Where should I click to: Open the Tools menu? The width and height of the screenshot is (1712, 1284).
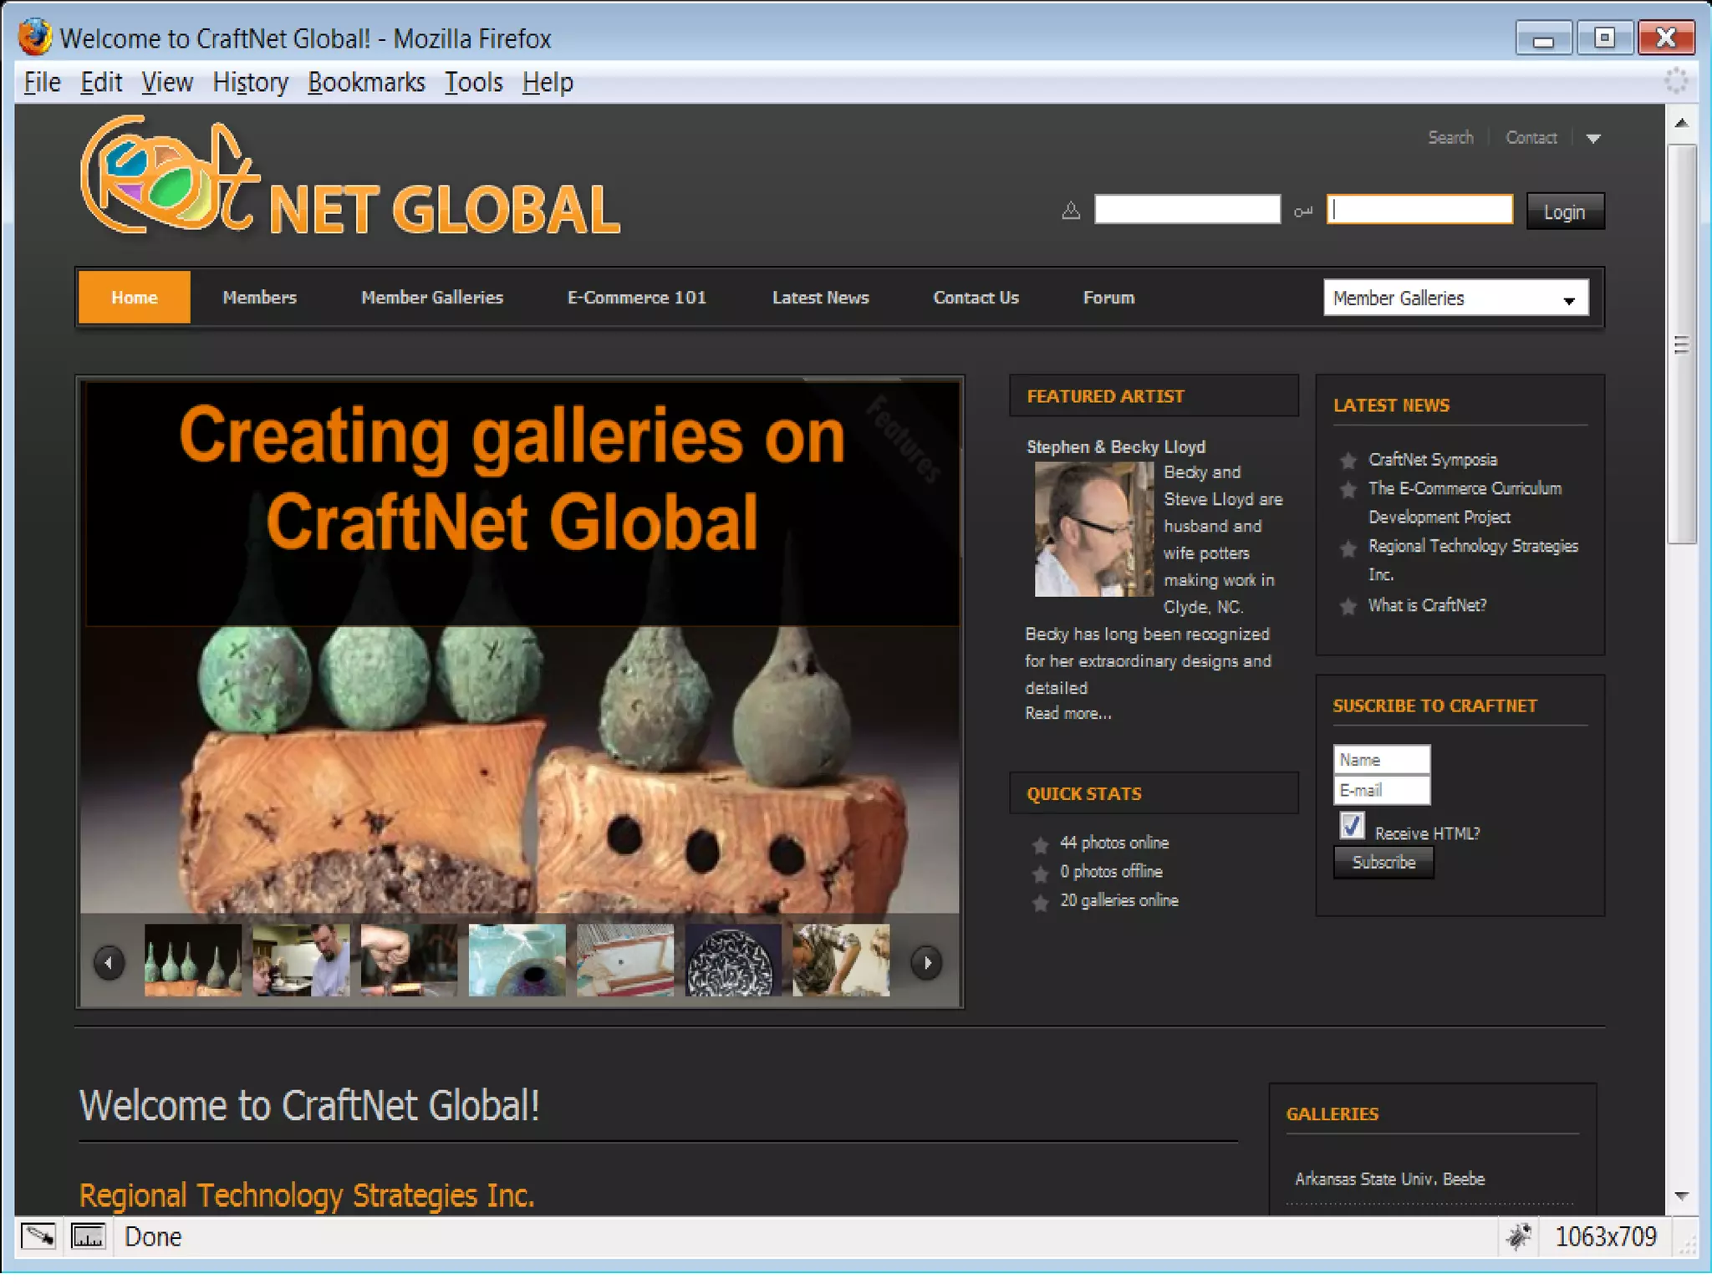pos(473,83)
